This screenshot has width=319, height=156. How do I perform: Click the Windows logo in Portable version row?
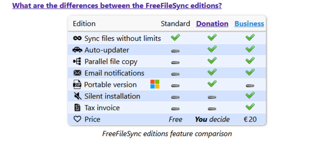click(x=155, y=84)
